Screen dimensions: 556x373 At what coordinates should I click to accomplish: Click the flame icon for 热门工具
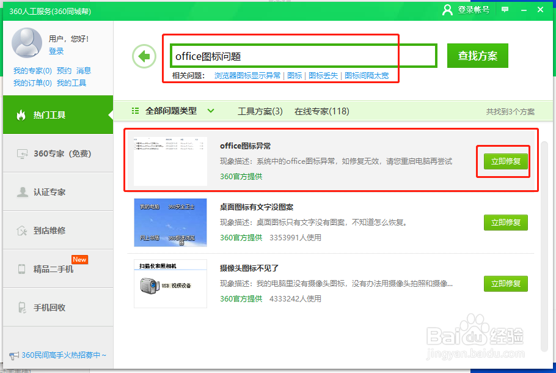pyautogui.click(x=21, y=115)
